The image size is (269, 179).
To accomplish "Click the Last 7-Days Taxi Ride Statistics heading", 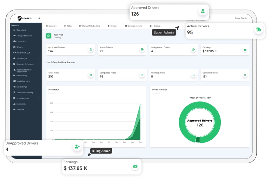I will pyautogui.click(x=61, y=62).
